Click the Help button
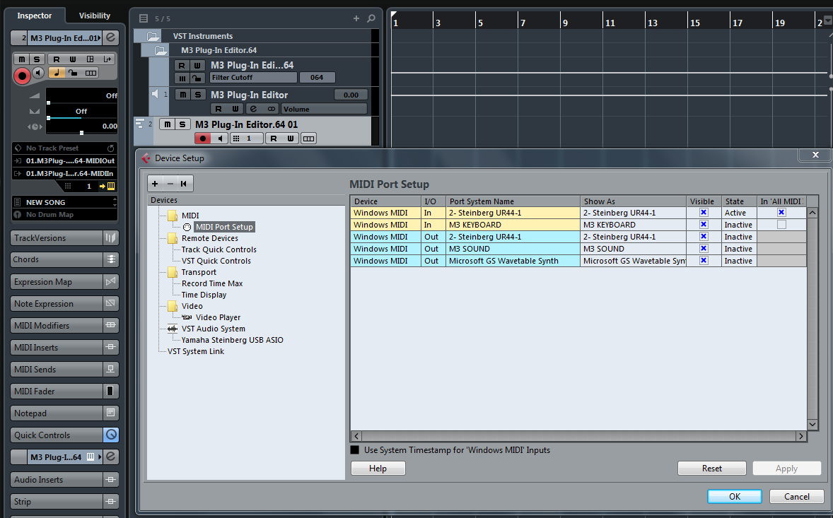 coord(378,468)
